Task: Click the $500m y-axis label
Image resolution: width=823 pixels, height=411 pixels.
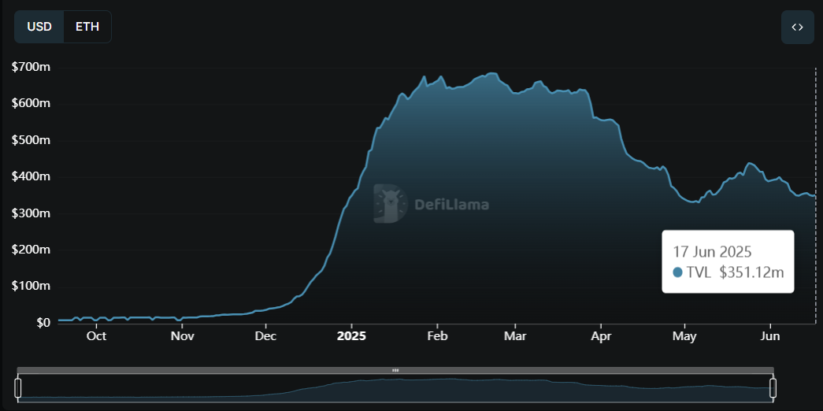Action: click(x=31, y=140)
